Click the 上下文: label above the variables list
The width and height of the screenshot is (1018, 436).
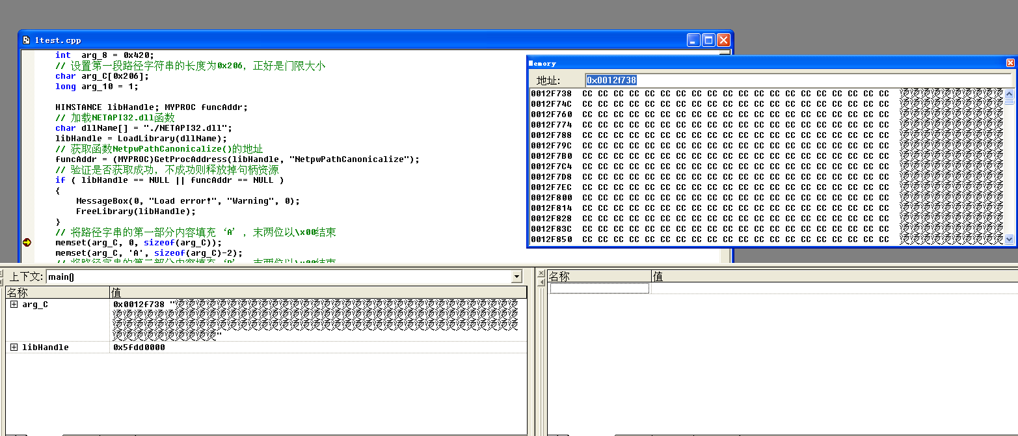tap(26, 277)
